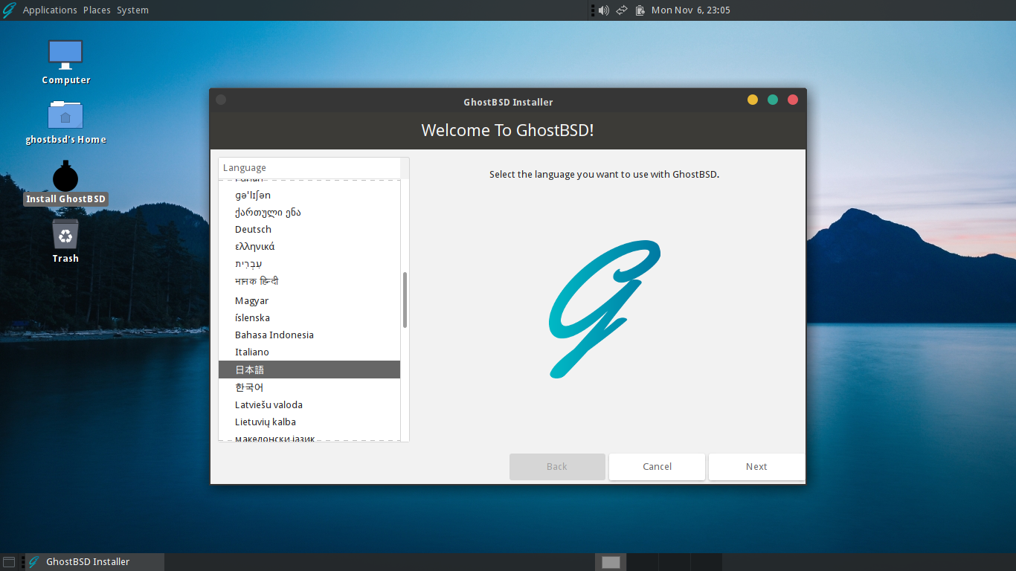1016x571 pixels.
Task: Switch to the second workspace in pager
Action: [643, 562]
